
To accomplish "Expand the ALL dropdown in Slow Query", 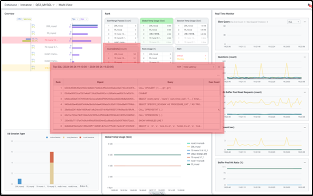I will point(293,22).
